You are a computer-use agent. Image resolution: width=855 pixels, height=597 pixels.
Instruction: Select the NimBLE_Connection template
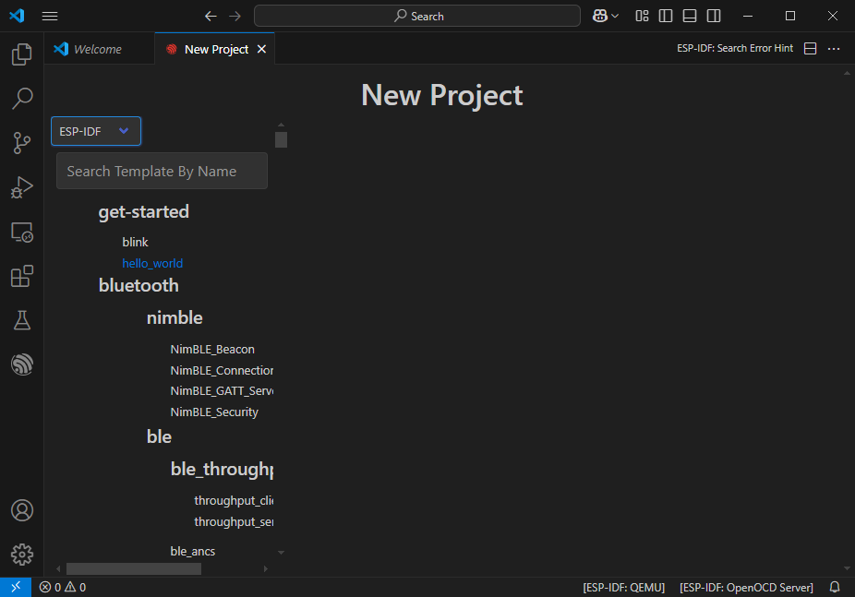point(222,370)
